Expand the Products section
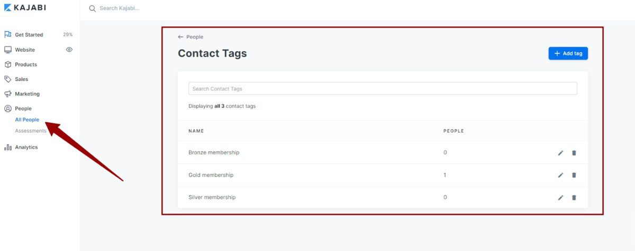The width and height of the screenshot is (635, 251). click(25, 64)
